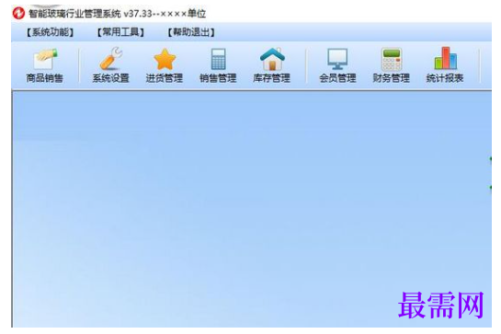
Task: Click the title text 智能玻璃行业管理系统 v37.33
Action: (x=90, y=14)
